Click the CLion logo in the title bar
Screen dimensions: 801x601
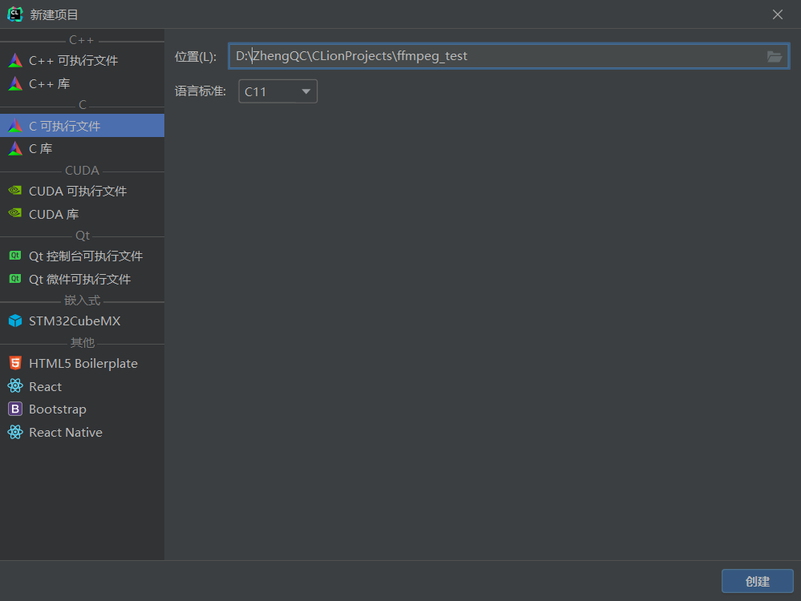point(14,14)
